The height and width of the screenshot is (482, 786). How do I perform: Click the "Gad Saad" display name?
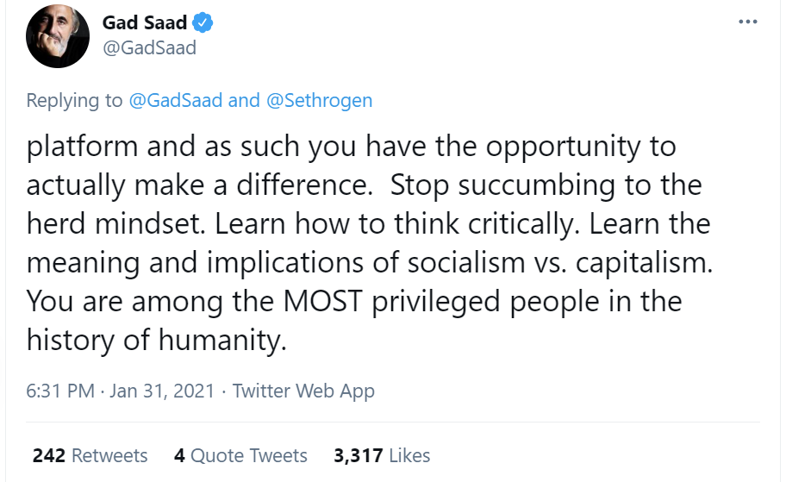tap(144, 23)
